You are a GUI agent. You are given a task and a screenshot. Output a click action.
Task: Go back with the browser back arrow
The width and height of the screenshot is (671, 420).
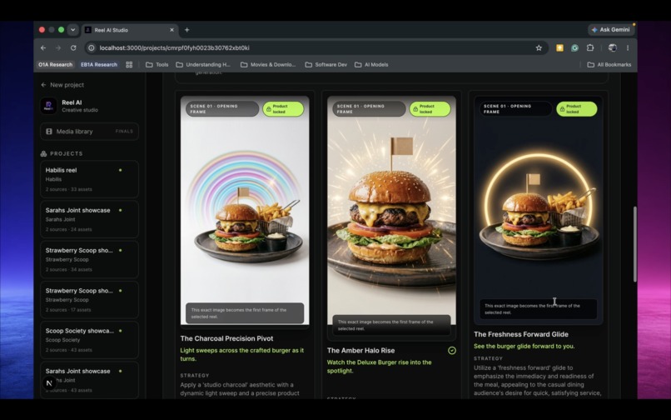43,48
